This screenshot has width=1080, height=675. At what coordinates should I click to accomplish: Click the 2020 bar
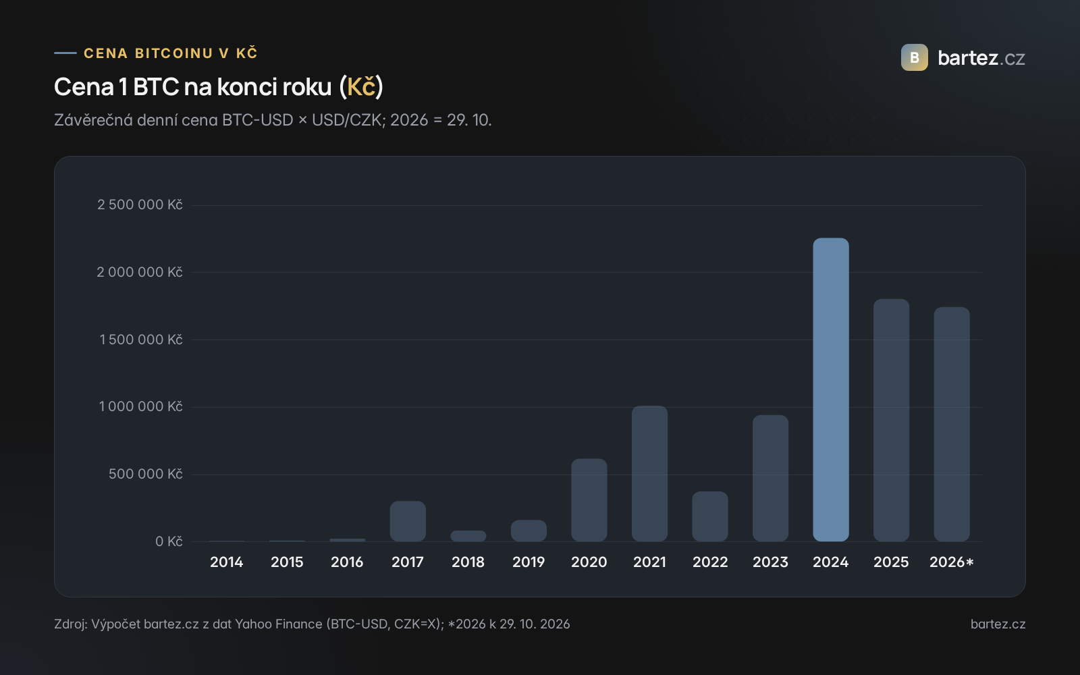pyautogui.click(x=589, y=500)
